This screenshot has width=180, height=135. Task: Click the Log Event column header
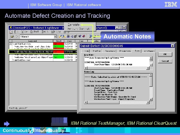click(x=32, y=41)
